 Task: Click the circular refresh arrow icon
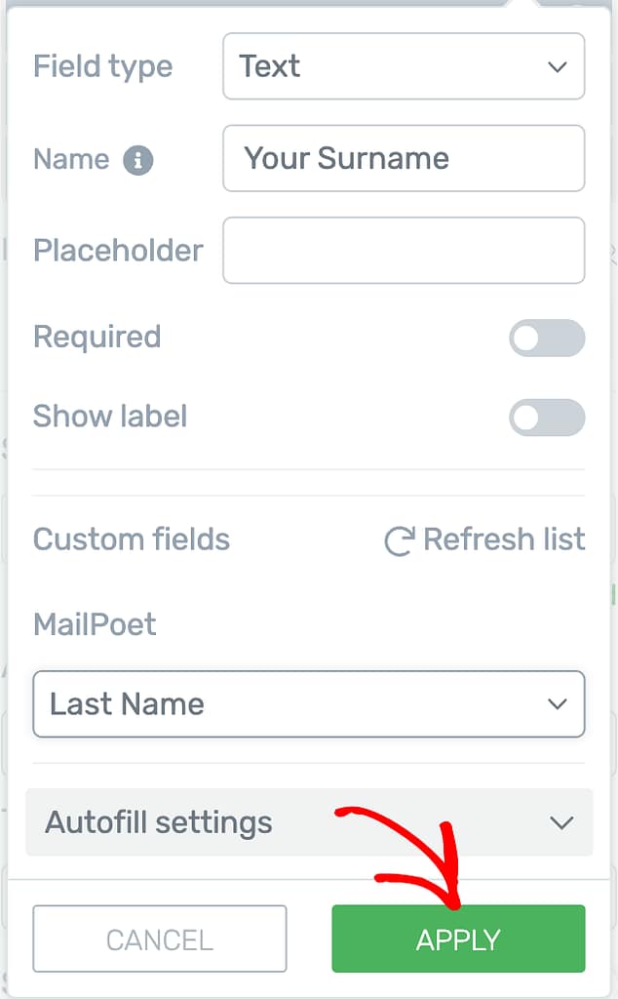(x=399, y=541)
